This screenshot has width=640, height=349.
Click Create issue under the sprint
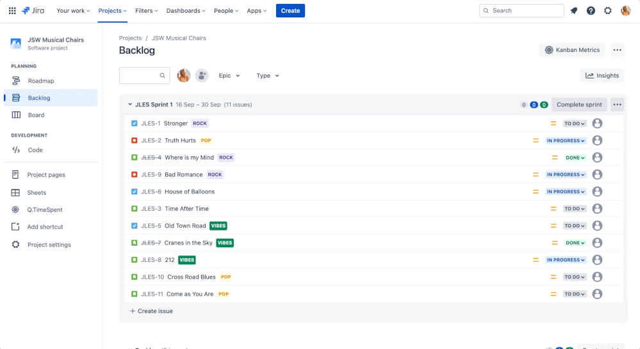click(151, 311)
